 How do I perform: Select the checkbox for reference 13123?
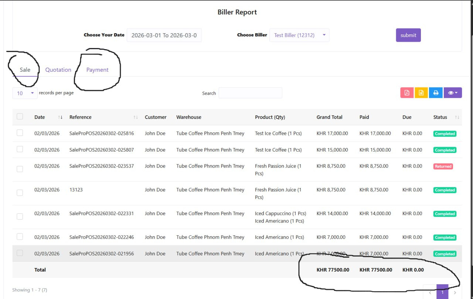tap(20, 193)
